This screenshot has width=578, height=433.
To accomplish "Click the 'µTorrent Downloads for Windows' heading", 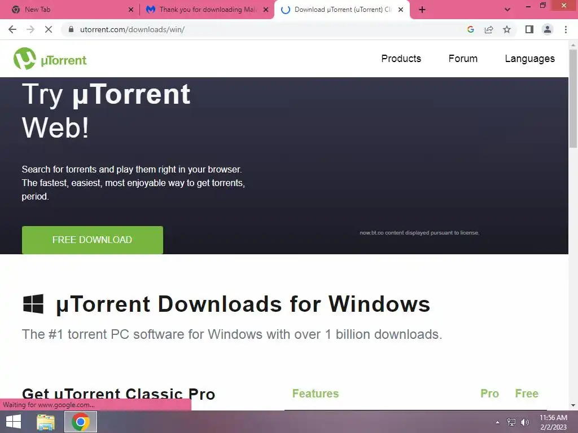I will point(243,304).
